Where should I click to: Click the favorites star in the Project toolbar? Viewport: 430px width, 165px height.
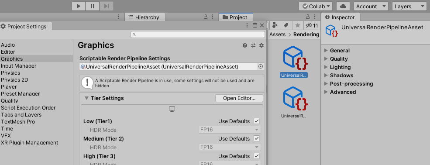[298, 25]
